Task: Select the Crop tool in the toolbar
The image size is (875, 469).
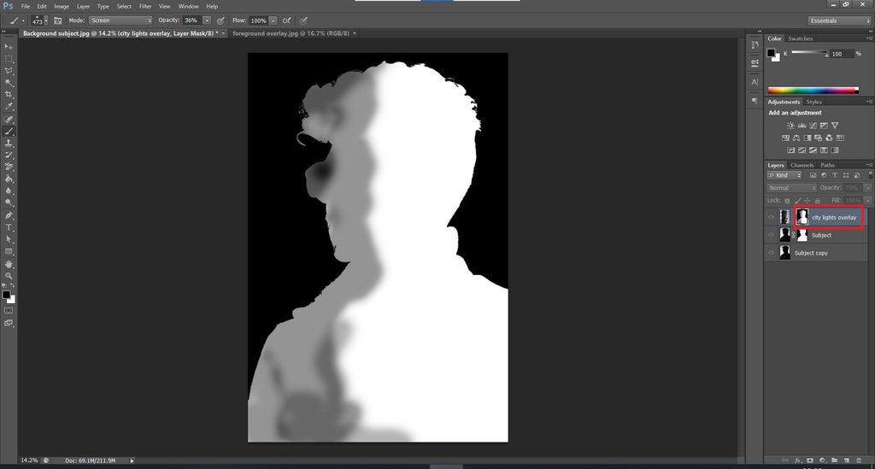Action: coord(9,94)
